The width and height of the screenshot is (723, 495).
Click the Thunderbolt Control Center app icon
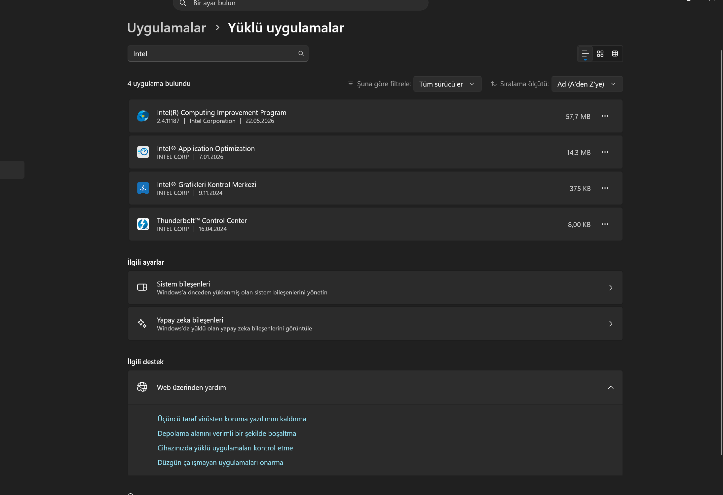[x=143, y=224]
